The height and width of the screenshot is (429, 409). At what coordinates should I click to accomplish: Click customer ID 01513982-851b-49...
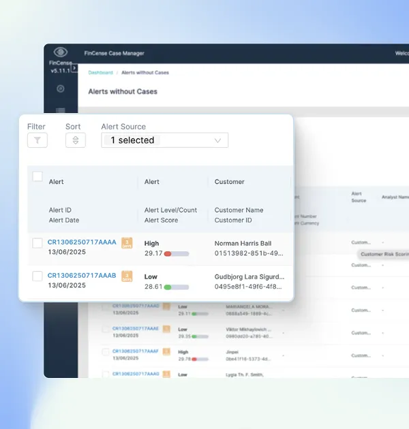coord(249,253)
